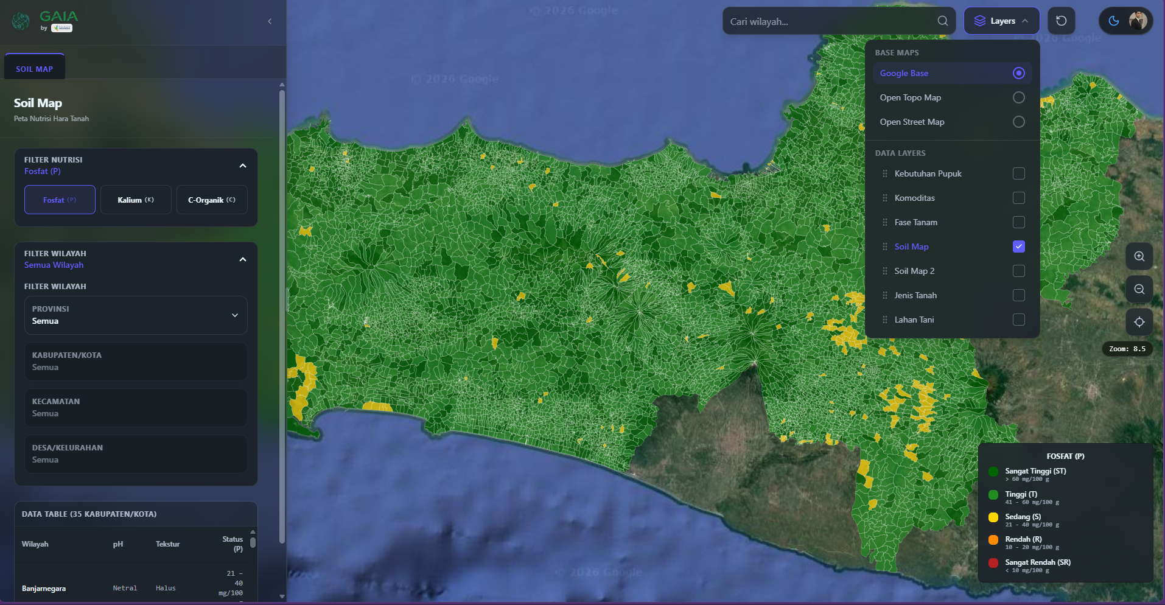Locate my position with crosshair icon
Image resolution: width=1165 pixels, height=605 pixels.
(1139, 323)
